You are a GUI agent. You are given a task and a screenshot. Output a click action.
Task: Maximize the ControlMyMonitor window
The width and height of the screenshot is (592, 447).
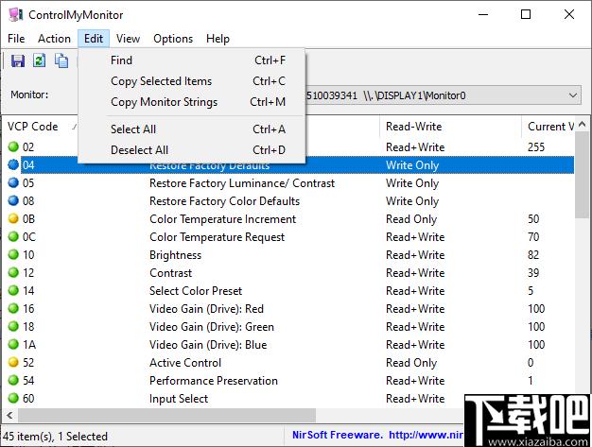[526, 15]
